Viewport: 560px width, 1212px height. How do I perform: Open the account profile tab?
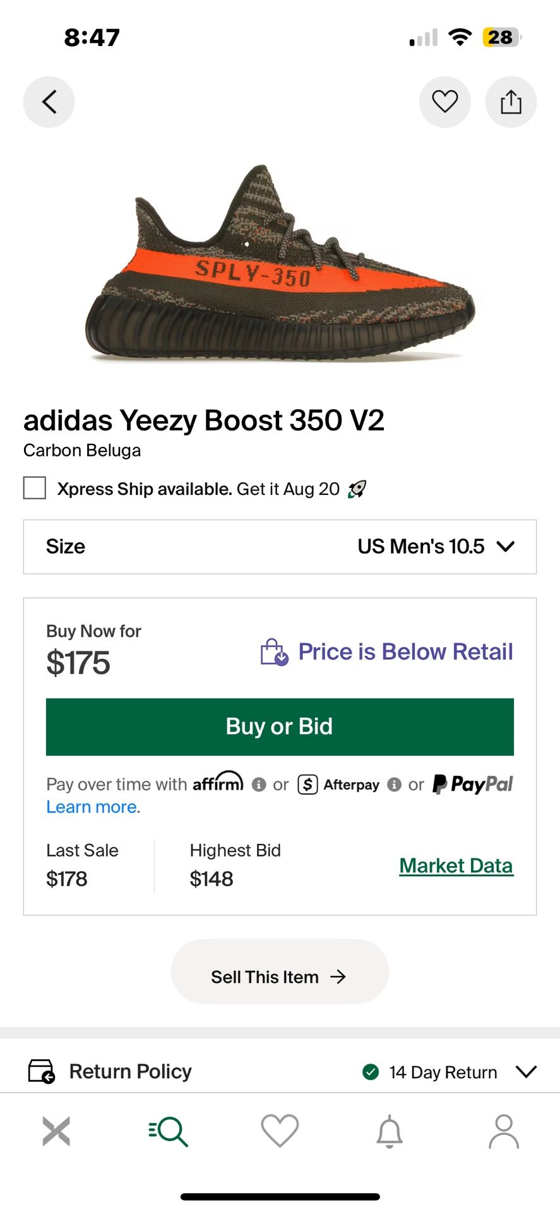[x=503, y=1131]
